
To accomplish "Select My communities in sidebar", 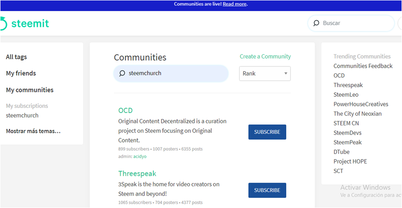I will coord(30,90).
